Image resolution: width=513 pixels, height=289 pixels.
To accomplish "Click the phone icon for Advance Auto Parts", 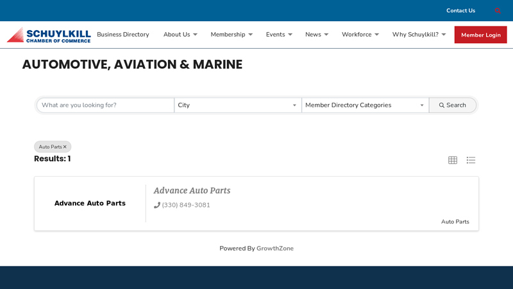I will tap(157, 206).
